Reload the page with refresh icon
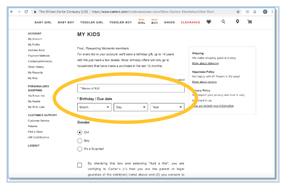 [26, 12]
